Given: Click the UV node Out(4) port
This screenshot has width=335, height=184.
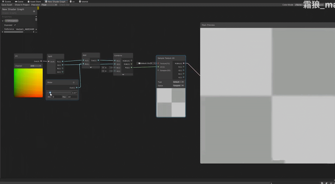Looking at the screenshot, I should [x=41, y=61].
